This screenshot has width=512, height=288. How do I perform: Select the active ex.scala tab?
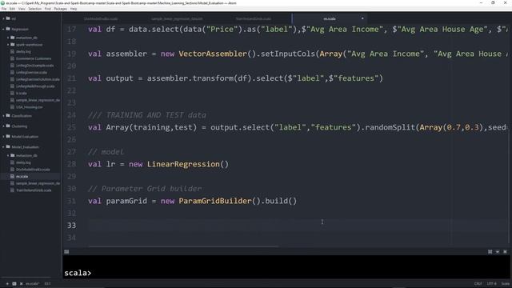coord(330,18)
